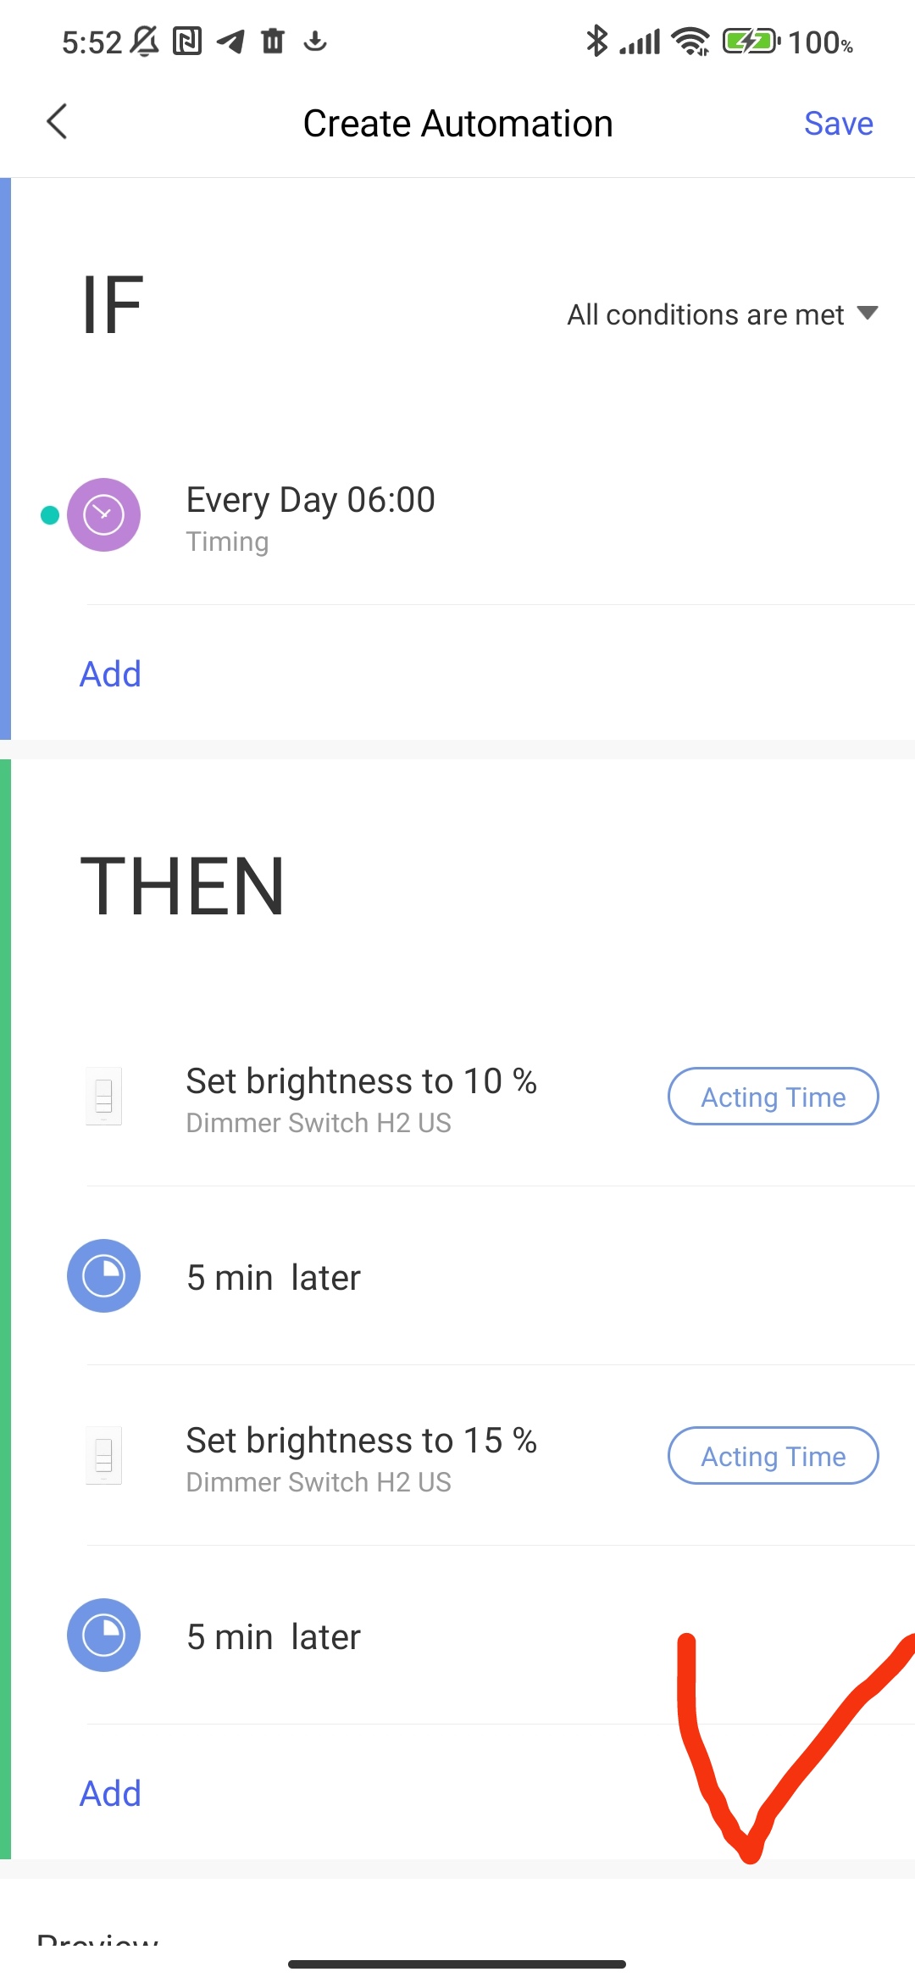Tap the battery indicator in status bar
This screenshot has width=915, height=1983.
[751, 41]
